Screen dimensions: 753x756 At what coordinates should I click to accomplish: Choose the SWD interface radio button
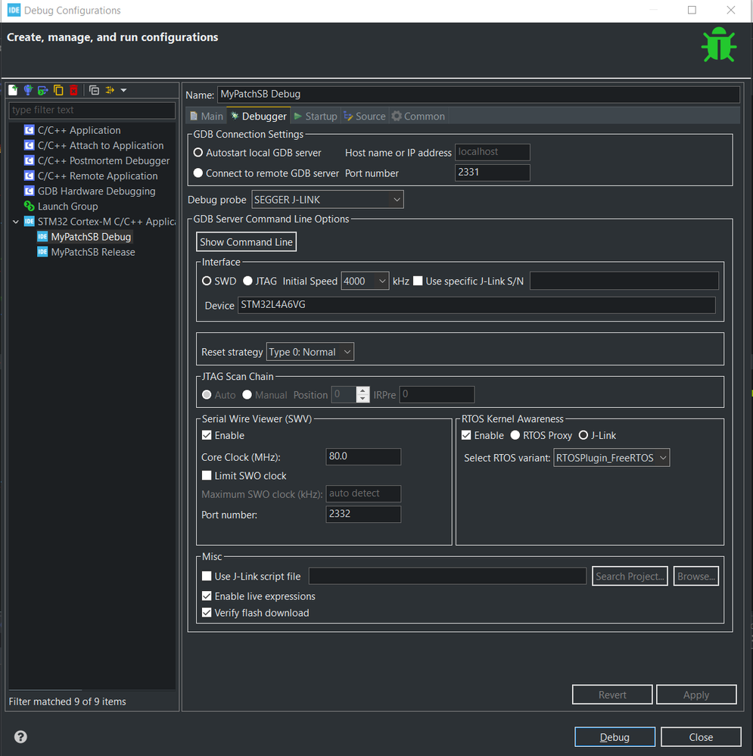(x=207, y=281)
